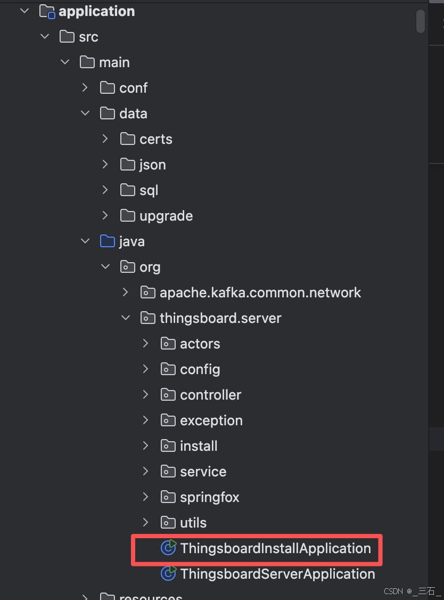The width and height of the screenshot is (444, 600).
Task: Collapse the data folder chevron
Action: tap(85, 113)
